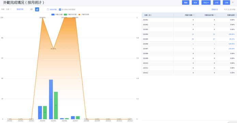The image size is (237, 123).
Task: Expand the 导出 export dropdown button
Action: click(206, 3)
